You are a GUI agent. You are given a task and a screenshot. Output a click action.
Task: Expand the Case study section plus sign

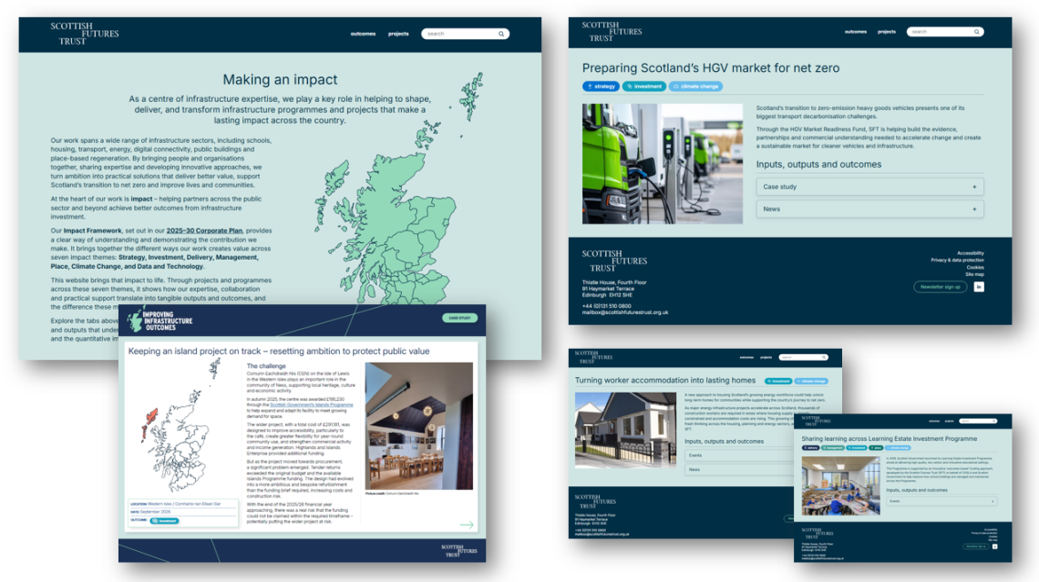click(x=974, y=187)
